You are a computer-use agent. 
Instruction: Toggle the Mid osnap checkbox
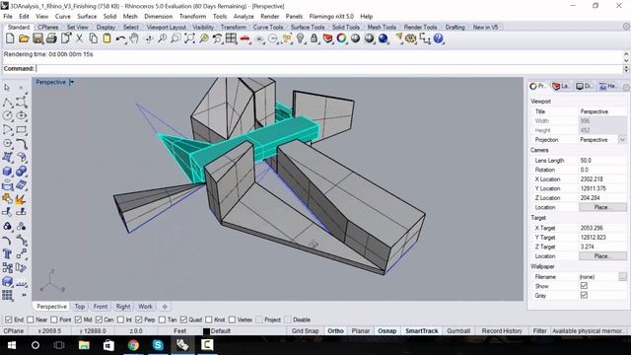78,319
